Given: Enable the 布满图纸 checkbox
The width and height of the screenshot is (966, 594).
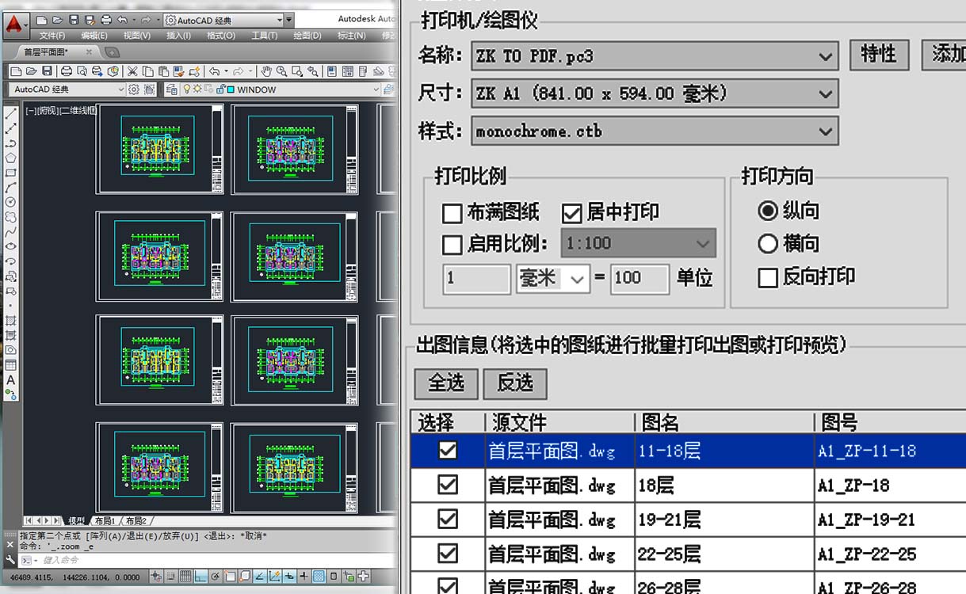Looking at the screenshot, I should [x=452, y=213].
